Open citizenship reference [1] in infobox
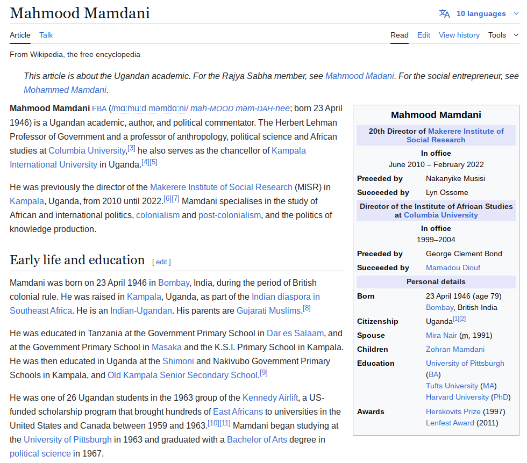Viewport: 527px width, 463px height. 456,319
